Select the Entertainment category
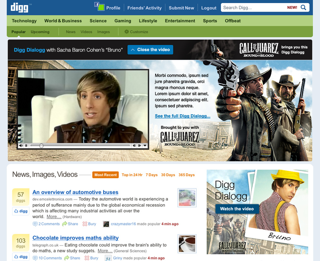This screenshot has width=320, height=261. [x=180, y=21]
